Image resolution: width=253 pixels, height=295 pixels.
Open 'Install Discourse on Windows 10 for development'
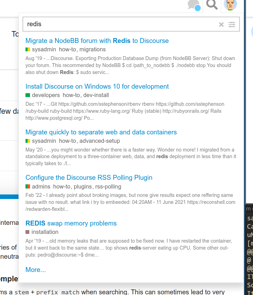tap(97, 86)
